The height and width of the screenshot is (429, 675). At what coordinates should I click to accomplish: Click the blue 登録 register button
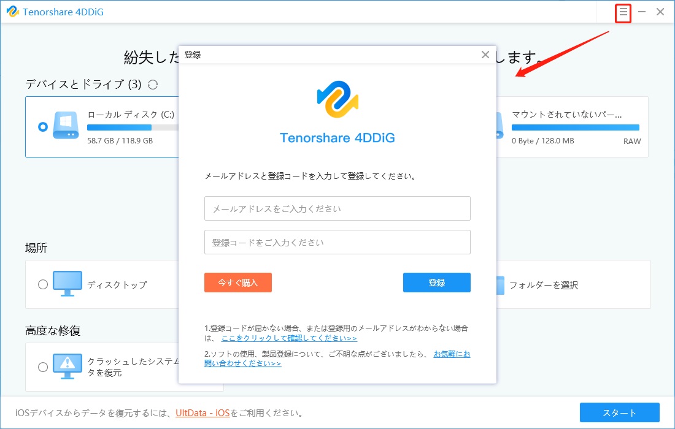point(436,283)
